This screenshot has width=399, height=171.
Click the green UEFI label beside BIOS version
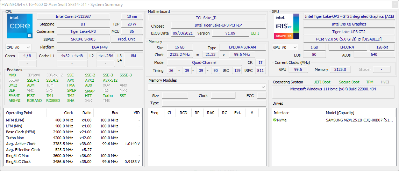(255, 33)
